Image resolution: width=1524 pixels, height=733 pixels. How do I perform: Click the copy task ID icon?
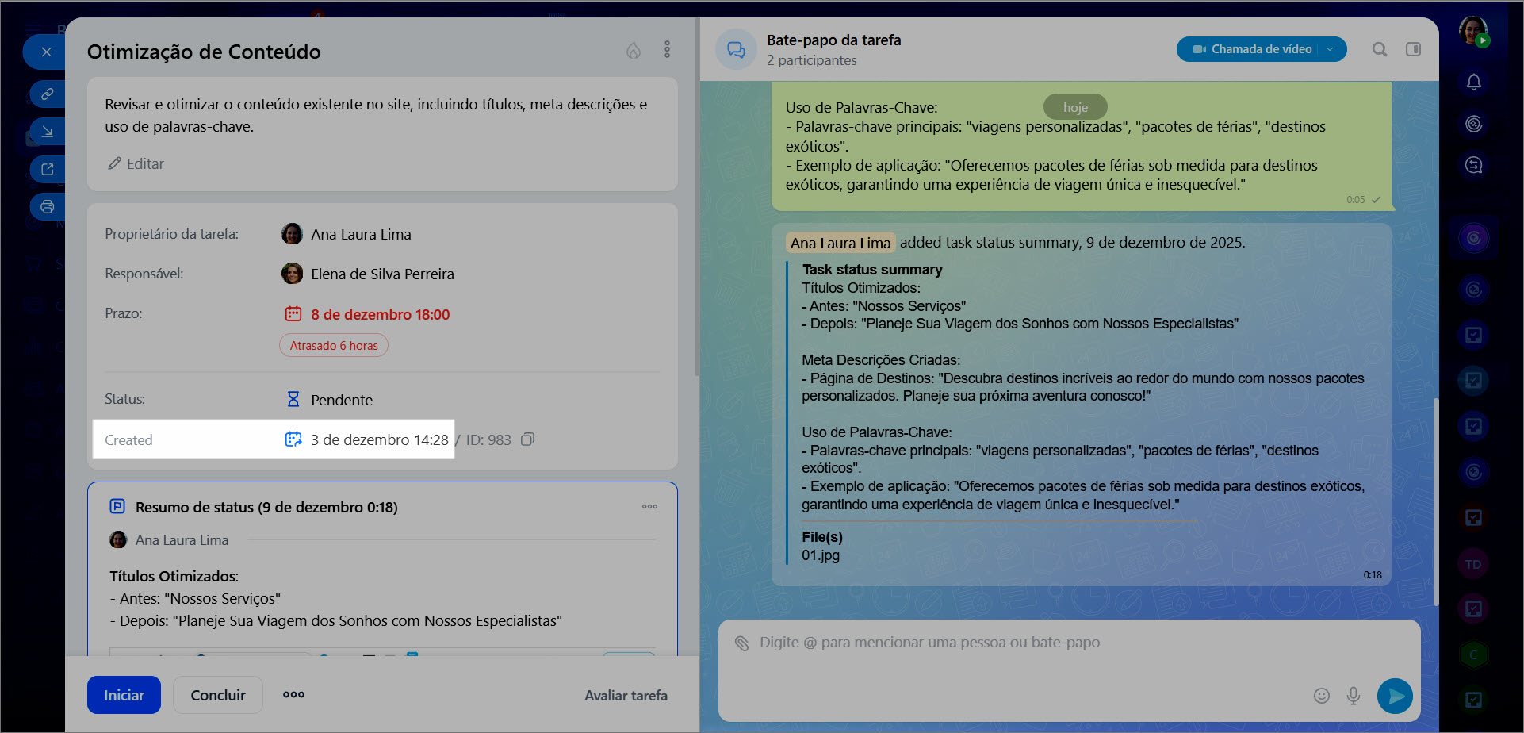tap(527, 439)
